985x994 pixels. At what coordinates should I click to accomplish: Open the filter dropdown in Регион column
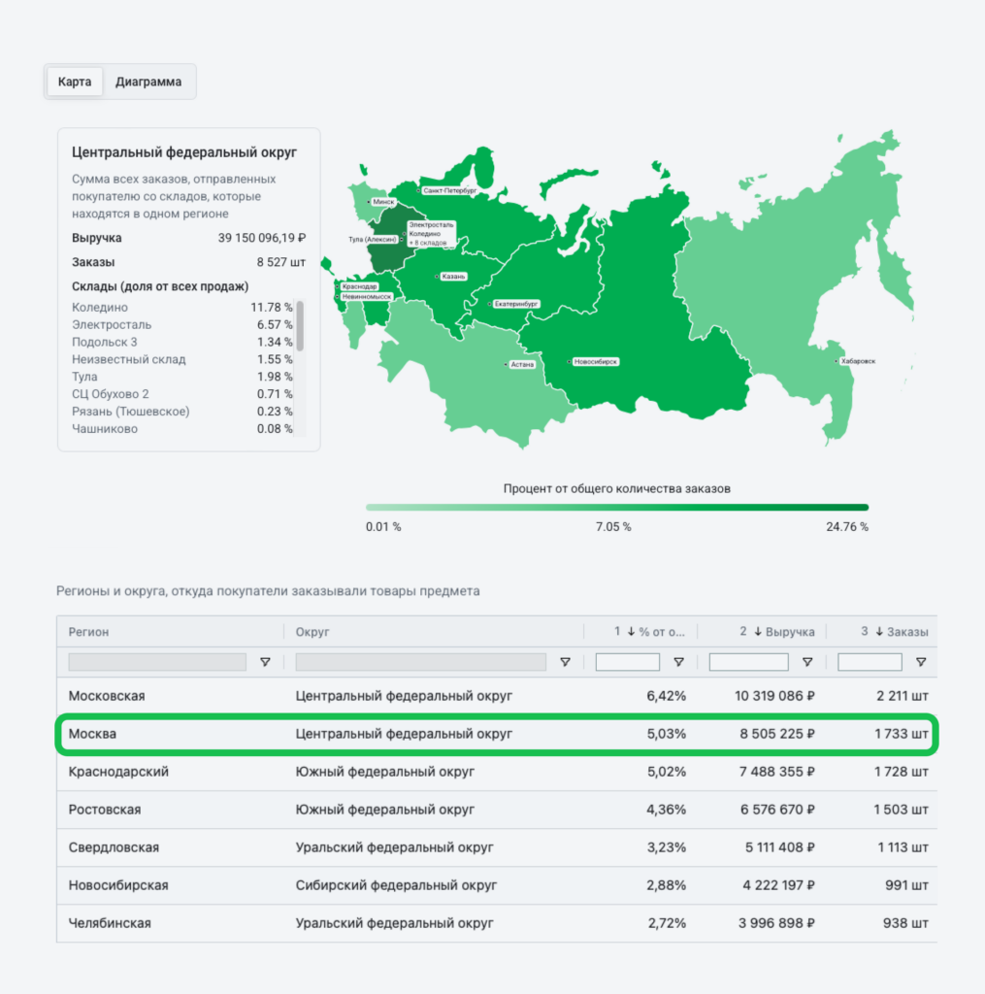coord(264,661)
